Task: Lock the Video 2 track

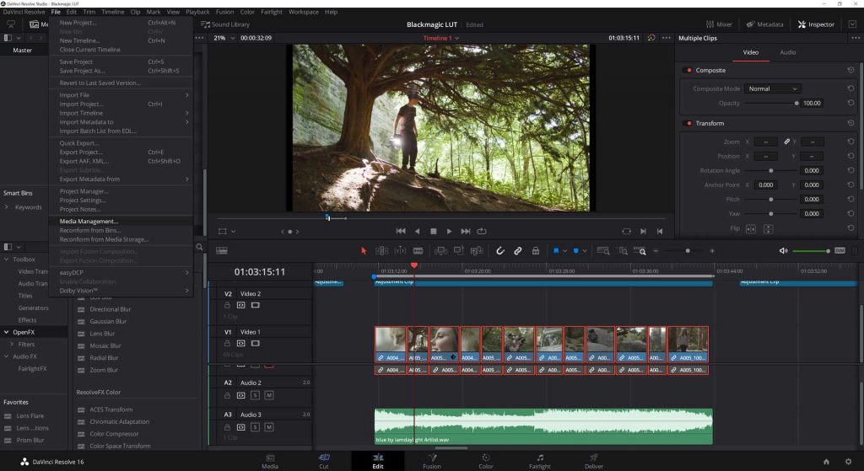Action: tap(227, 305)
